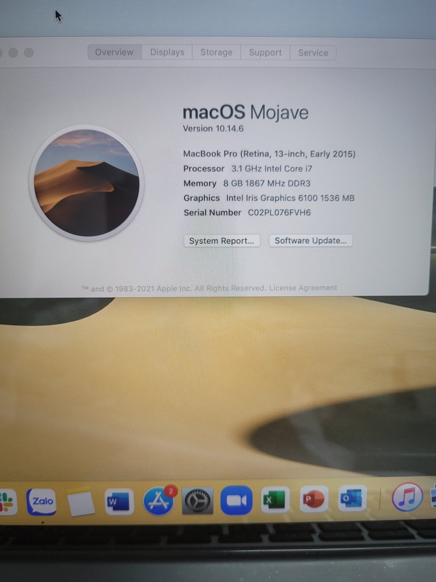Open Slack from the dock
The image size is (436, 582).
pyautogui.click(x=7, y=502)
